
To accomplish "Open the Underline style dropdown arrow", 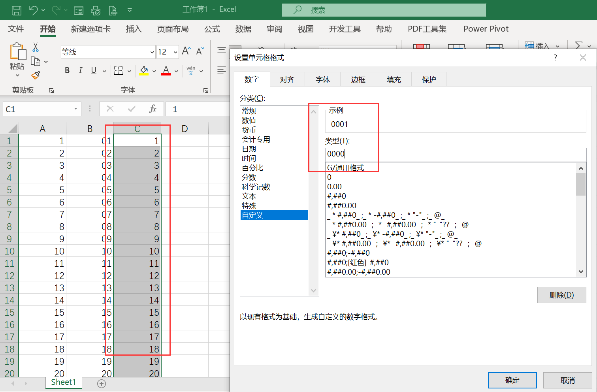I will tap(104, 71).
